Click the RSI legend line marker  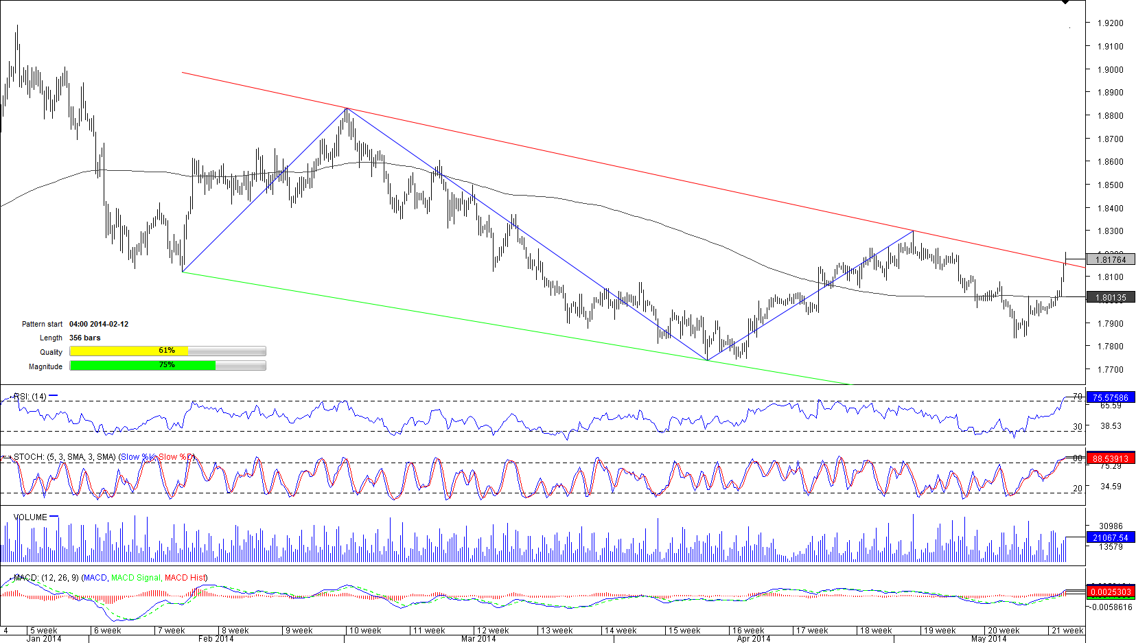click(x=54, y=396)
